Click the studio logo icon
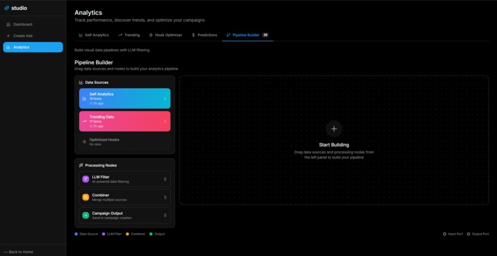This screenshot has height=256, width=497. tap(7, 8)
